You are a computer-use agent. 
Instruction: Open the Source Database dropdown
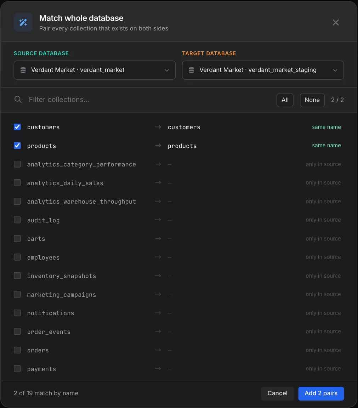pos(95,70)
